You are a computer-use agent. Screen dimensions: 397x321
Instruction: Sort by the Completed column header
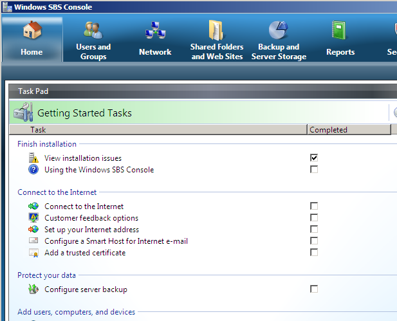pyautogui.click(x=349, y=129)
